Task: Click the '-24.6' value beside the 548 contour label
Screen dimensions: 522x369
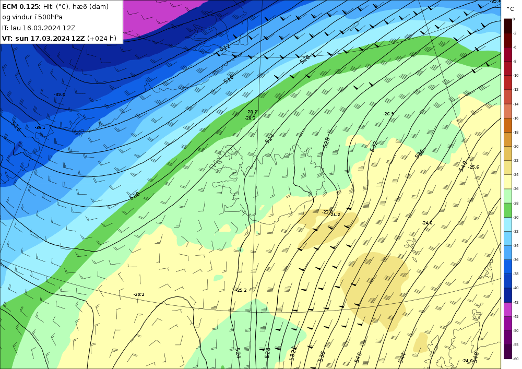Action: click(x=467, y=361)
